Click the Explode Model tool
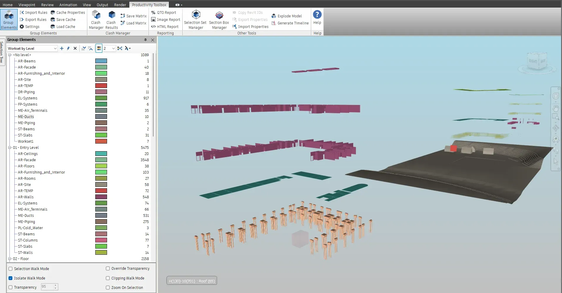Screen dimensions: 562x293 click(x=287, y=16)
